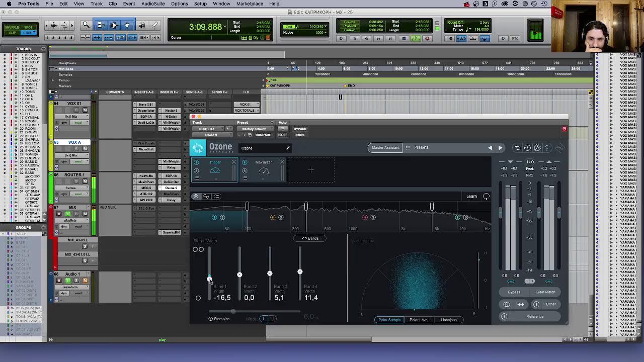The height and width of the screenshot is (362, 644).
Task: Click the Ozone undo arrow icon
Action: pos(517,148)
